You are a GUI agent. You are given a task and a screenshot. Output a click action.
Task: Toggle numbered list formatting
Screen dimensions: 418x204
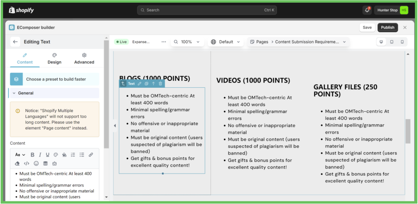pos(73,155)
